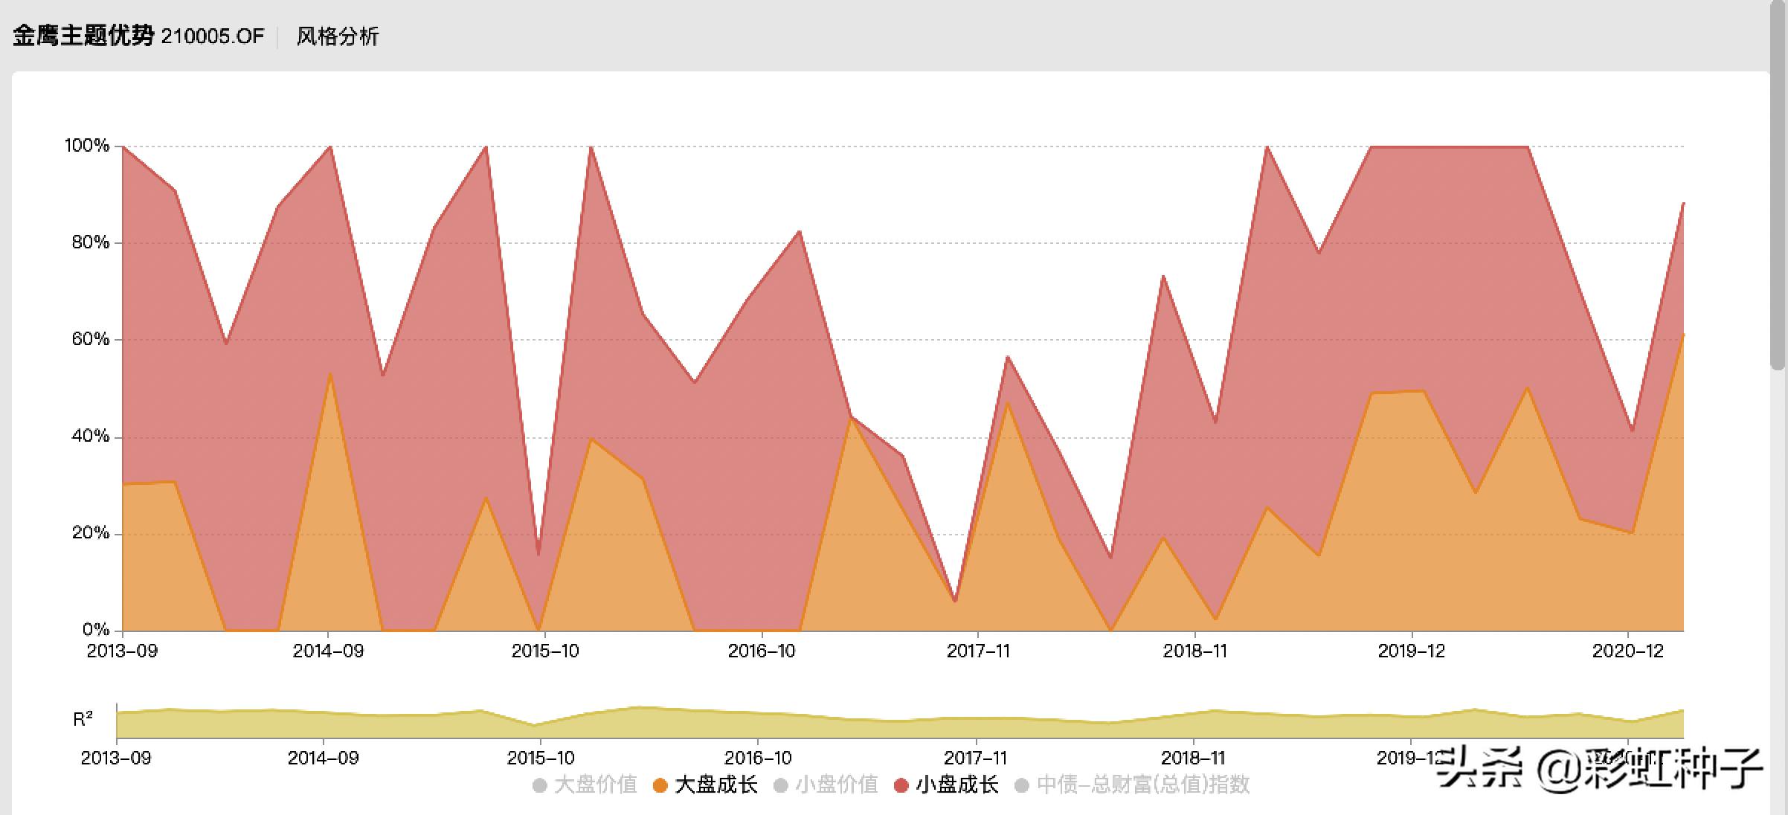Click the 金鹰主题优势 fund title
The height and width of the screenshot is (815, 1788).
pos(83,36)
